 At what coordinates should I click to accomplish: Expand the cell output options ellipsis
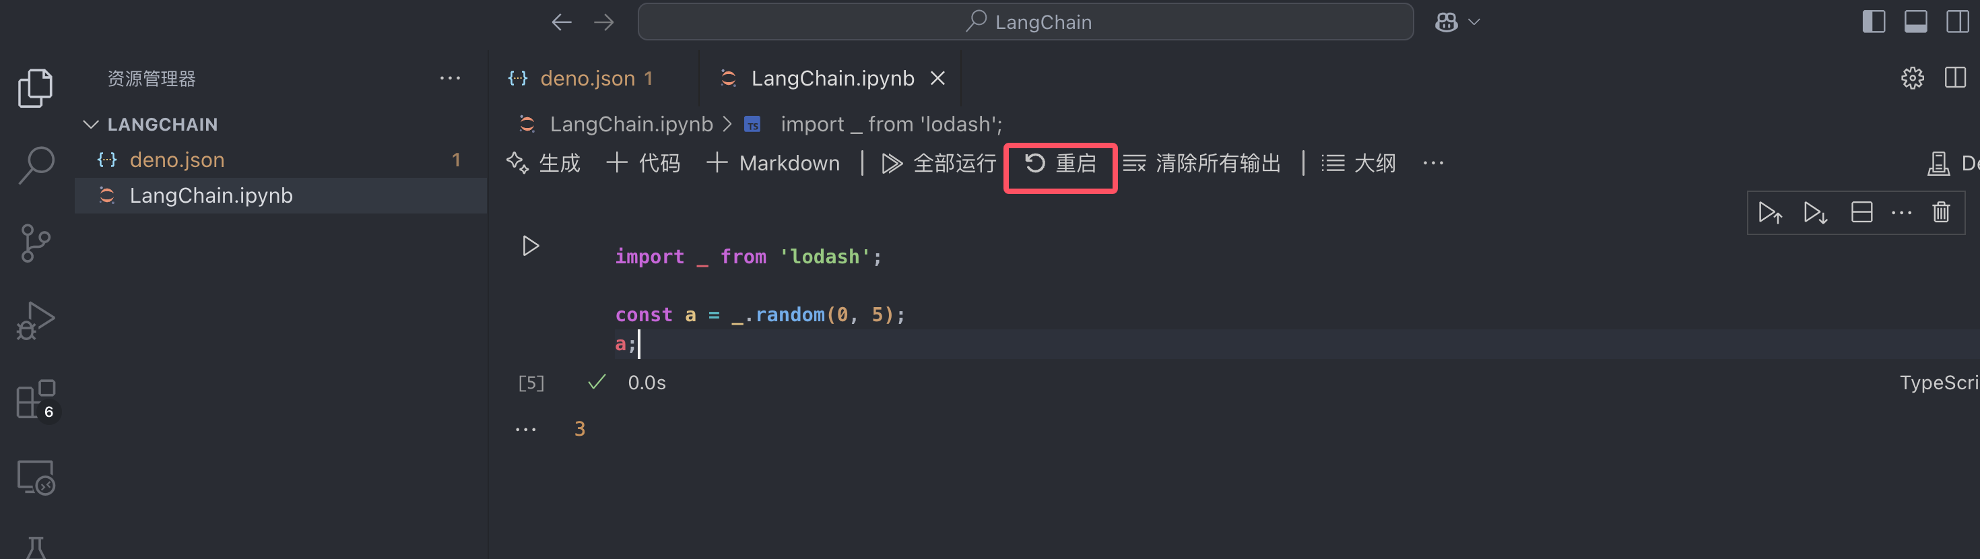click(526, 429)
